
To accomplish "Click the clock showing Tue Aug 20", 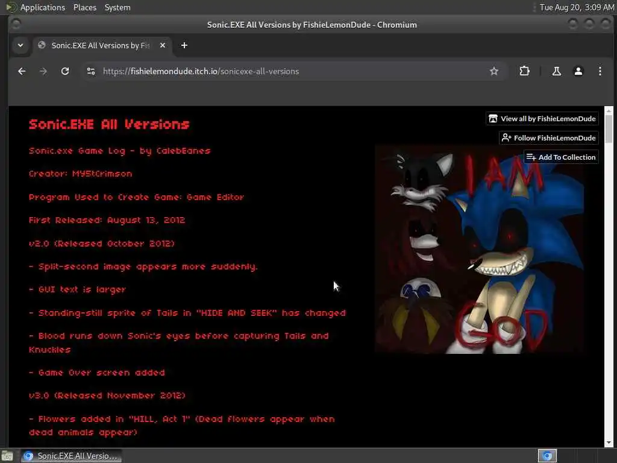I will [577, 7].
